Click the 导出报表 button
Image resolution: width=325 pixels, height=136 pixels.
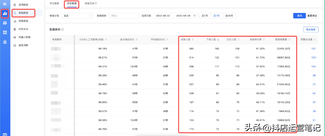311,30
